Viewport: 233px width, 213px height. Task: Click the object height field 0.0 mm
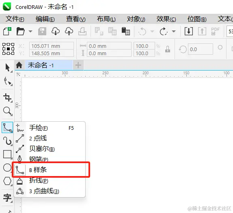[109, 53]
